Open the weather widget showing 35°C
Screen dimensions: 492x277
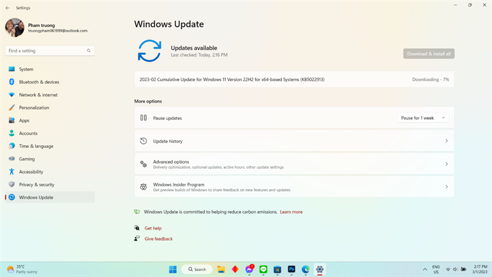pos(22,269)
